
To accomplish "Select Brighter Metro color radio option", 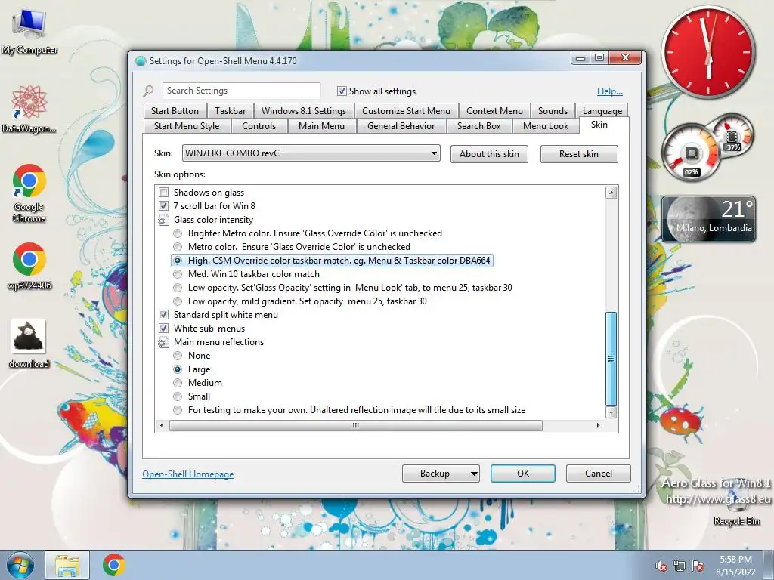I will click(x=178, y=233).
